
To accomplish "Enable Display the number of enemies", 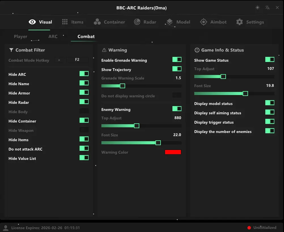I will pos(270,131).
